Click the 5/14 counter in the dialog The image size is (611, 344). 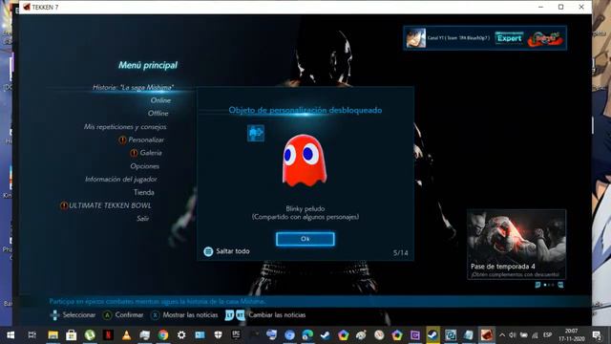coord(401,252)
